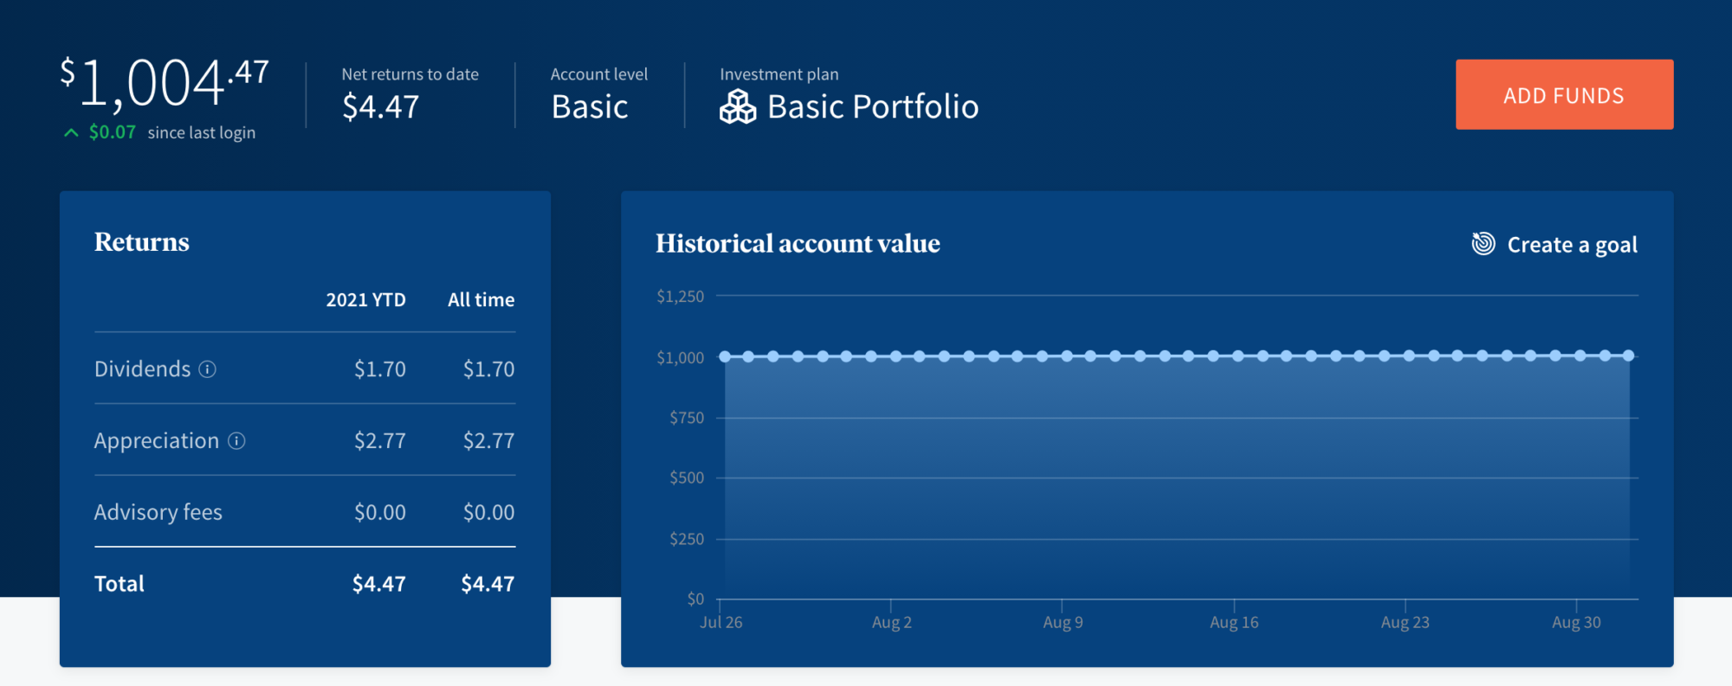Image resolution: width=1732 pixels, height=686 pixels.
Task: Click the Historical account value heading
Action: click(x=798, y=244)
